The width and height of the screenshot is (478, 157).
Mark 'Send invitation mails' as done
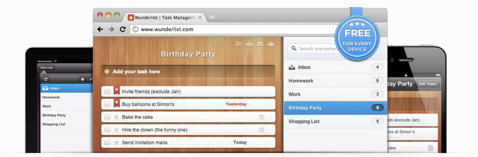[x=107, y=142]
